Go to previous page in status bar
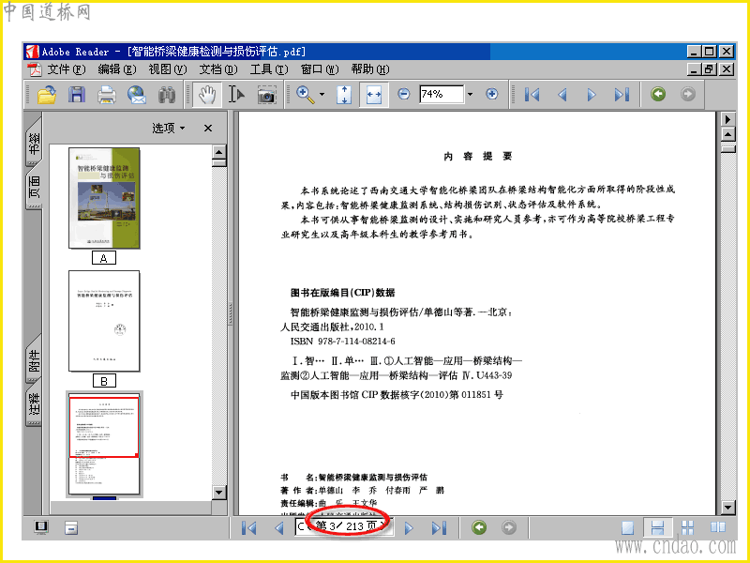Viewport: 750px width, 563px height. 279,528
